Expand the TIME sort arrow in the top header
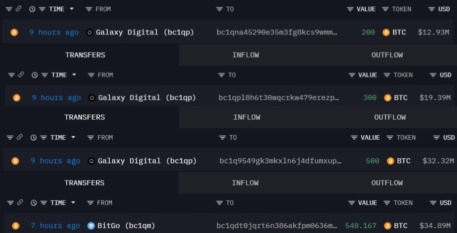This screenshot has height=233, width=457. pos(72,9)
